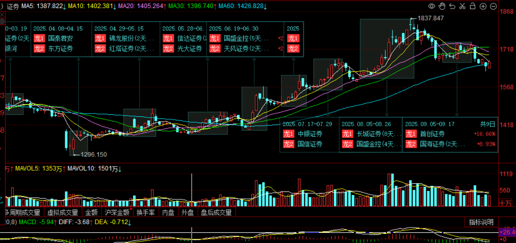Click 中银证券 leader stock entry
This screenshot has width=516, height=243.
pyautogui.click(x=310, y=134)
